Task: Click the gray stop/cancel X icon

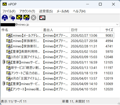Action: pyautogui.click(x=33, y=18)
